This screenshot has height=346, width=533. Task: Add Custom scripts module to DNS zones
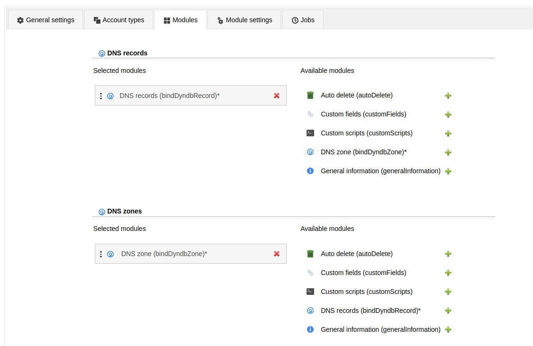[448, 292]
